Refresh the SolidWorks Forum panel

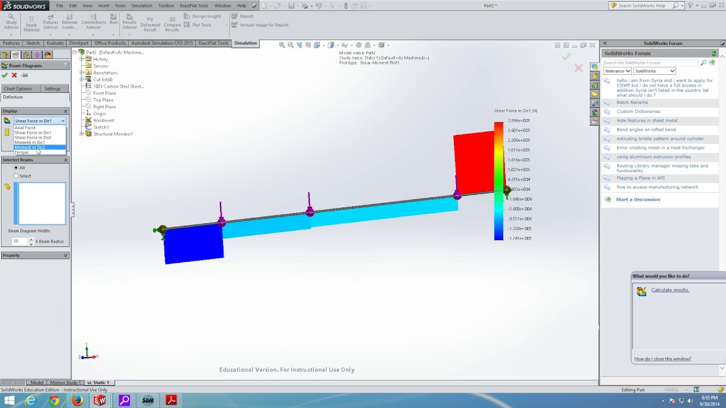714,53
